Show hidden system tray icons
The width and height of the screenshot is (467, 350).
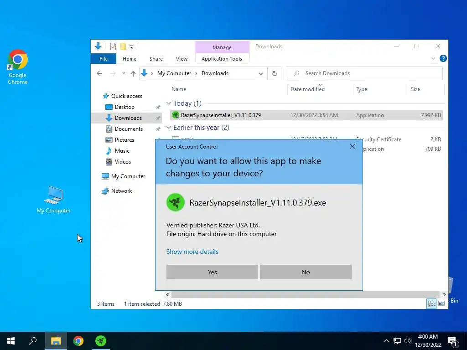(386, 341)
